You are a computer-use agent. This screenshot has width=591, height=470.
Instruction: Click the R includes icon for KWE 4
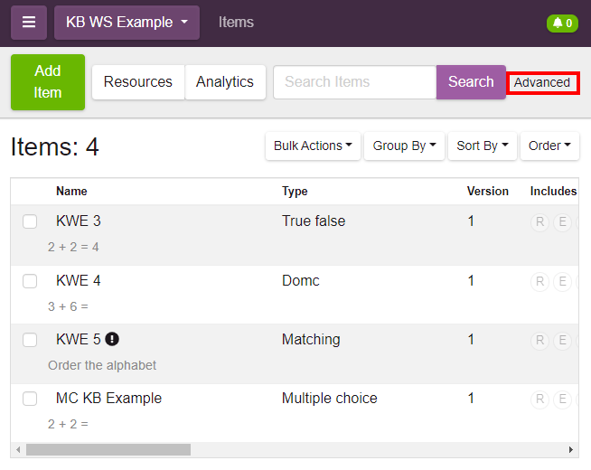click(x=539, y=281)
